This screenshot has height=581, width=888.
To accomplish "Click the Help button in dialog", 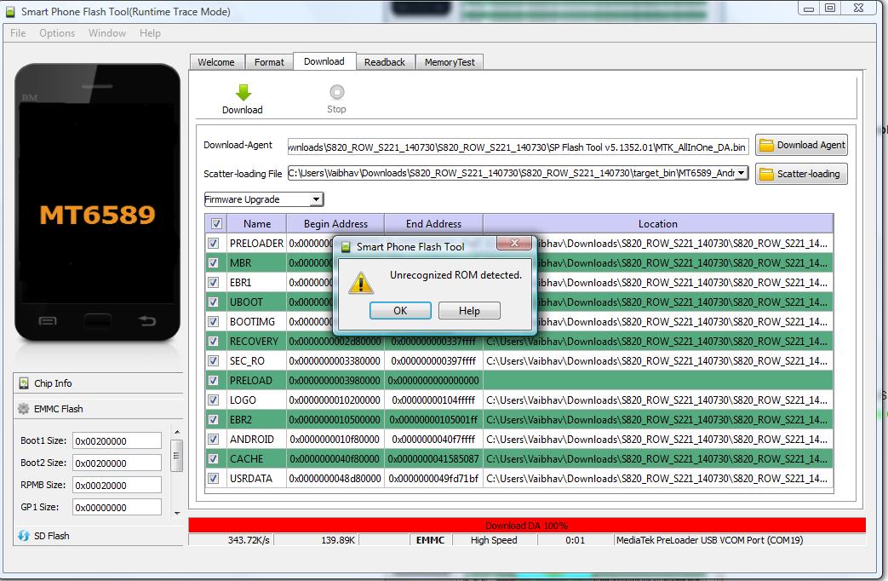I will tap(469, 311).
